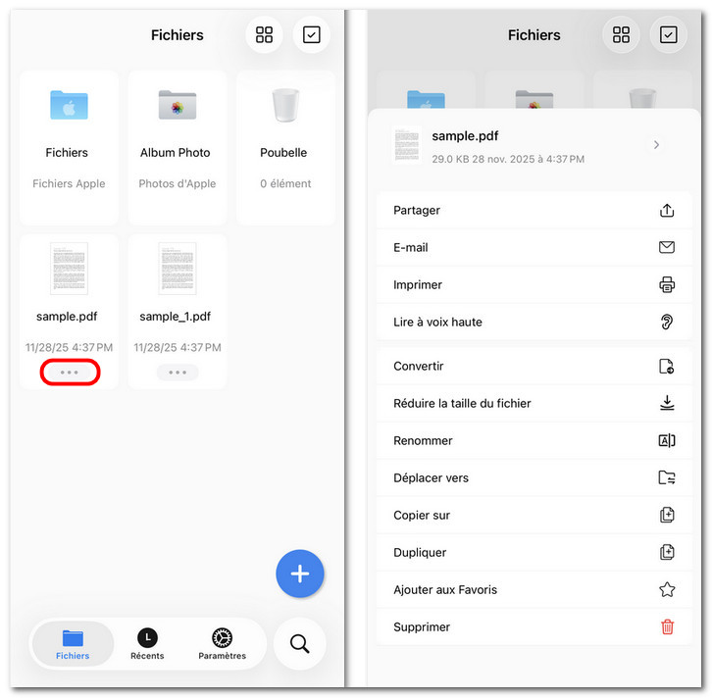Choose Convertir in the action sheet
Viewport: 712px width, 698px height.
click(x=534, y=367)
